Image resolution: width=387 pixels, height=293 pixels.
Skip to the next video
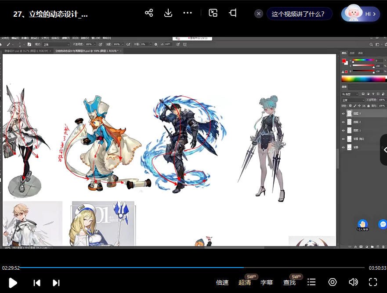click(x=56, y=282)
